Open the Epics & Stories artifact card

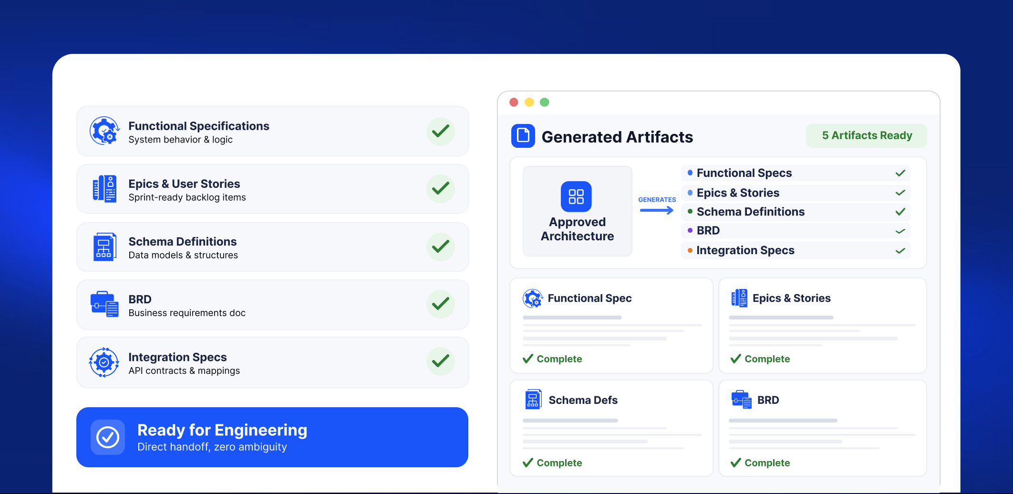(x=822, y=326)
